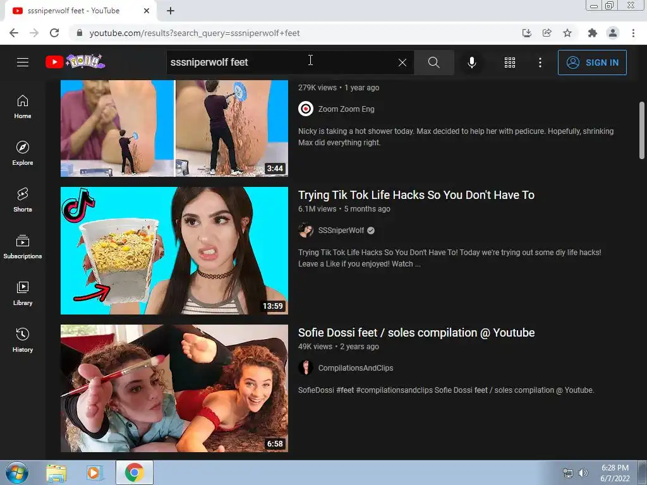Open the Zoom Zoom Eng video thumbnail
The image size is (647, 485).
pos(174,128)
